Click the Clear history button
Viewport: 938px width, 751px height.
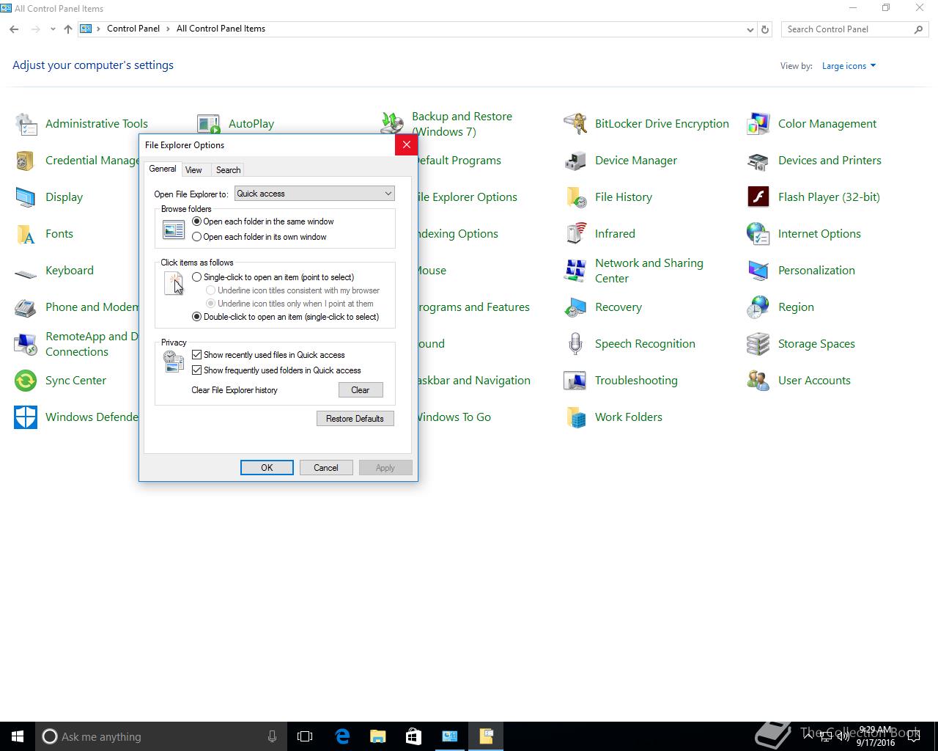tap(361, 390)
